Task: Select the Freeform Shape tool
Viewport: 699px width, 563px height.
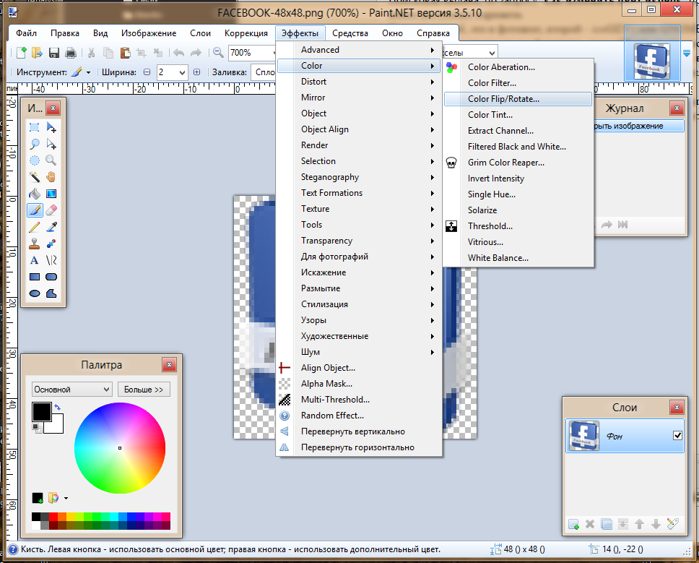Action: click(51, 293)
